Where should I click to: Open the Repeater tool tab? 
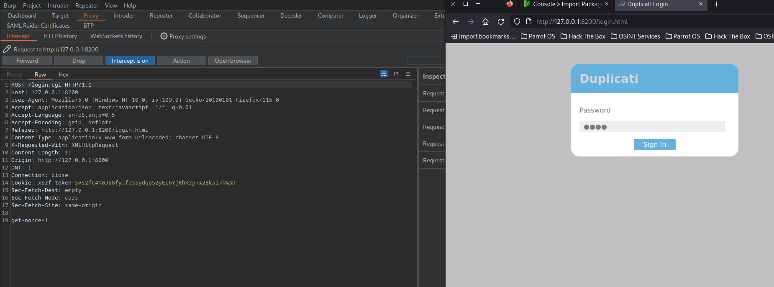point(161,15)
